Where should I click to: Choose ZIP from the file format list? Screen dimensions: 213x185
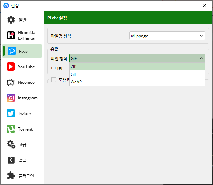coord(137,67)
